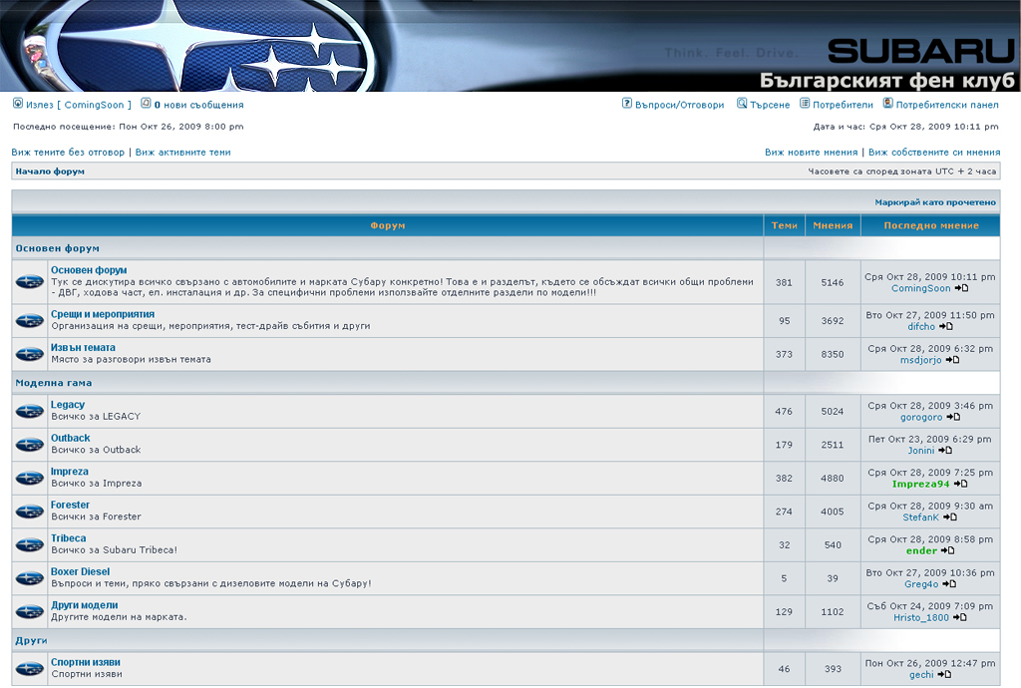Image resolution: width=1021 pixels, height=688 pixels.
Task: Open the Forester forum
Action: [x=71, y=506]
